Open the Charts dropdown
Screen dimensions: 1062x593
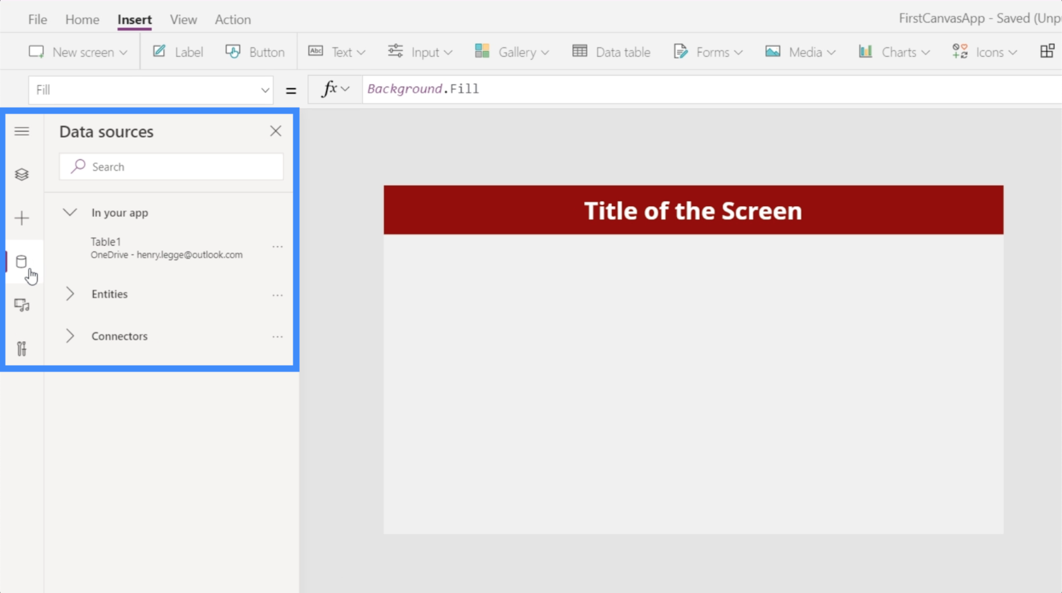(x=894, y=52)
